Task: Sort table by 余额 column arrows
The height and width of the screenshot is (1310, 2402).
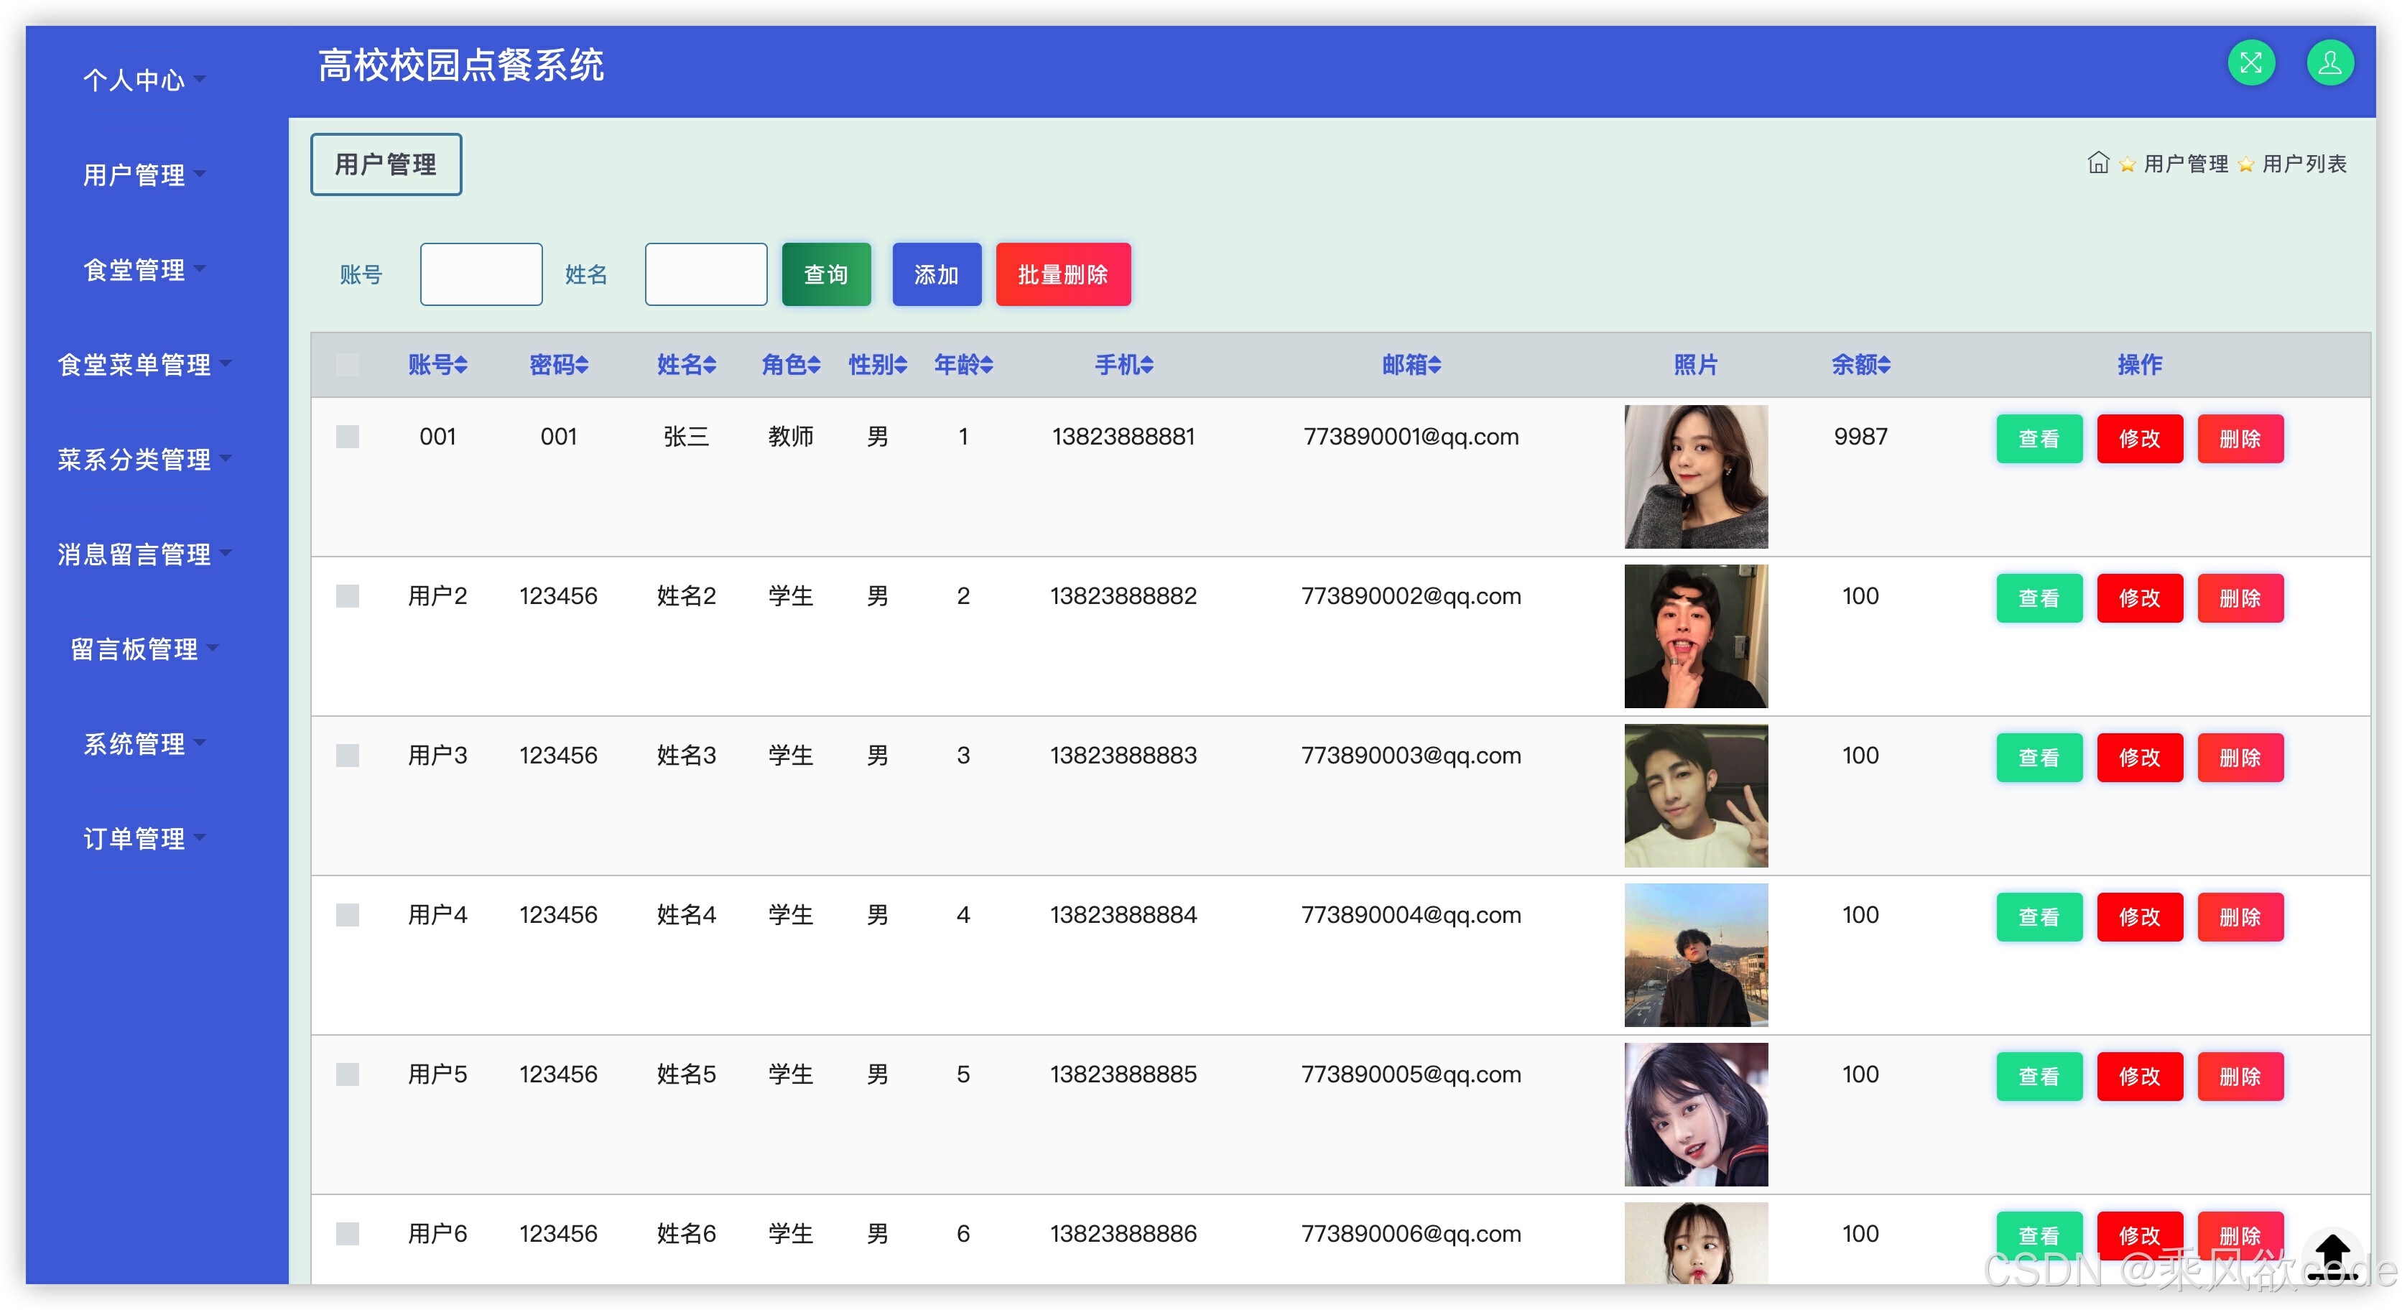Action: pos(1885,366)
